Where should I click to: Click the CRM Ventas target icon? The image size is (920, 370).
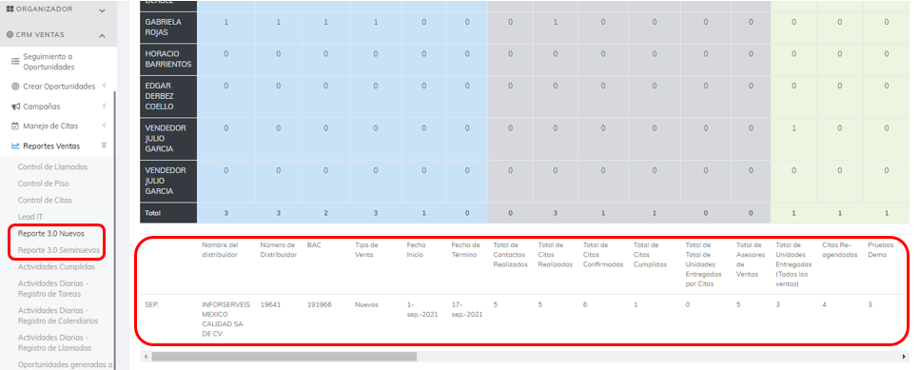point(10,34)
